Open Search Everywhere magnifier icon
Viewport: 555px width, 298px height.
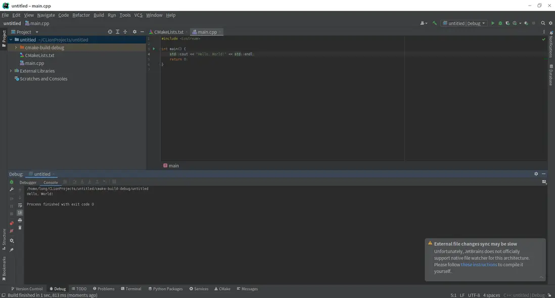click(x=543, y=23)
